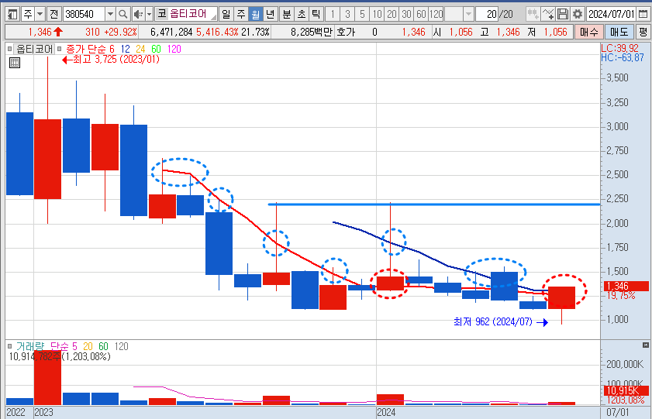
Task: Toggle the square marker beside 옵티코어 legend
Action: (9, 49)
